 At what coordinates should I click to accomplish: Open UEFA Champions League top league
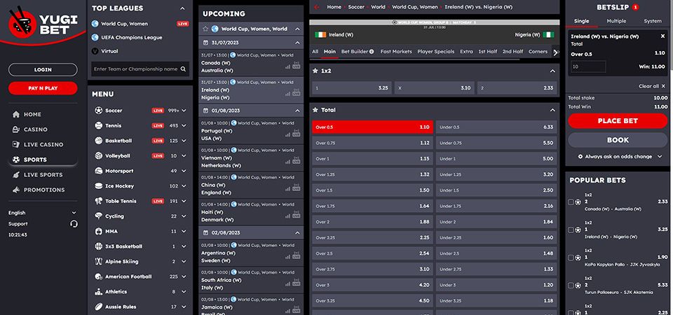(x=131, y=37)
